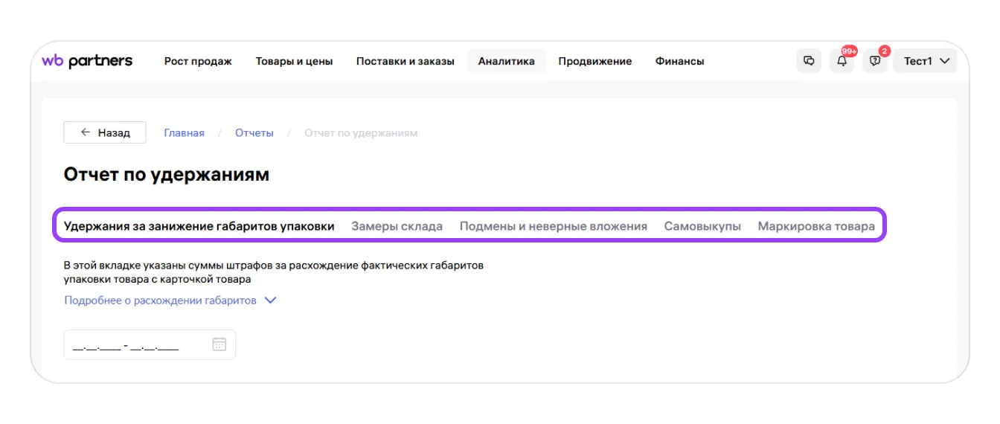Expand the Тест1 account dropdown
The height and width of the screenshot is (424, 1000).
pyautogui.click(x=926, y=61)
